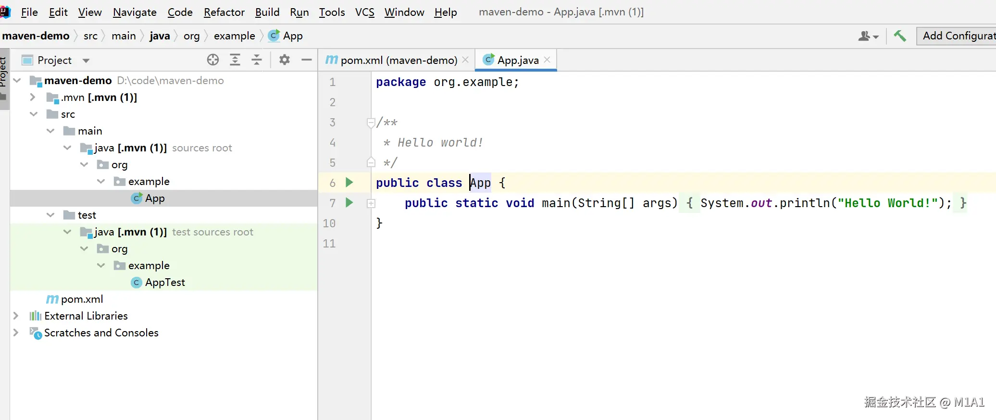Screen dimensions: 996x420
Task: Expand the folded main method at line 7
Action: (371, 203)
